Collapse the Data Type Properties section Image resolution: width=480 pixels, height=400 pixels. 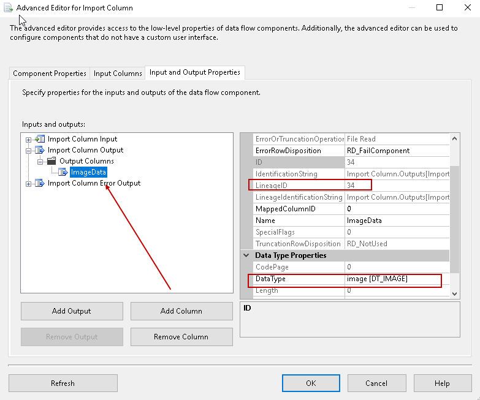tap(246, 255)
